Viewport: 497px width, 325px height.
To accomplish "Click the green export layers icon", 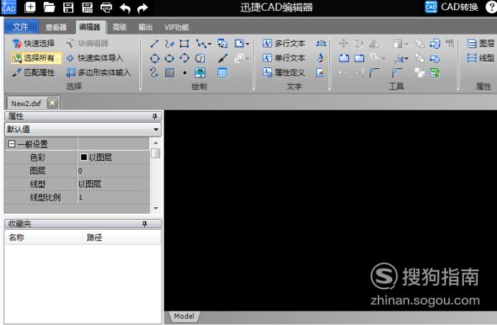I will point(435,73).
